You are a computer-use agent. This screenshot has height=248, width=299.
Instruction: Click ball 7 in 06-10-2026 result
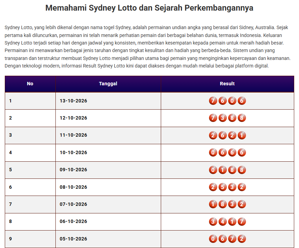coord(242,222)
